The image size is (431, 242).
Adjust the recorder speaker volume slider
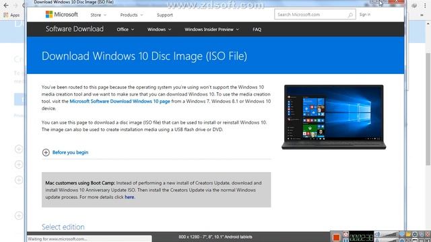[390, 235]
